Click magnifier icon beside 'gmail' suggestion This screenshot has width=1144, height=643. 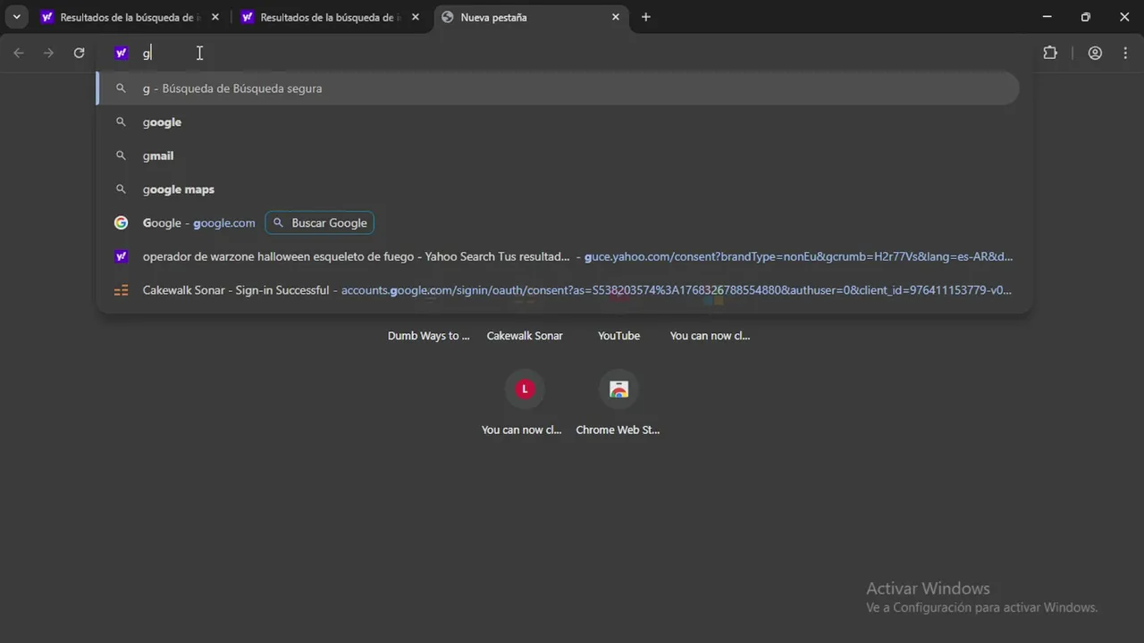122,155
